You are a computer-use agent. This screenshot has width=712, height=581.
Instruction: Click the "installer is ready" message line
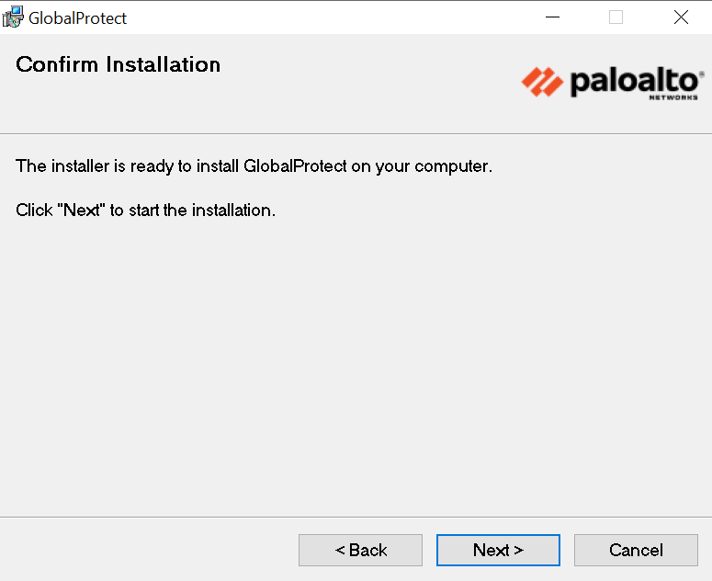pyautogui.click(x=254, y=166)
